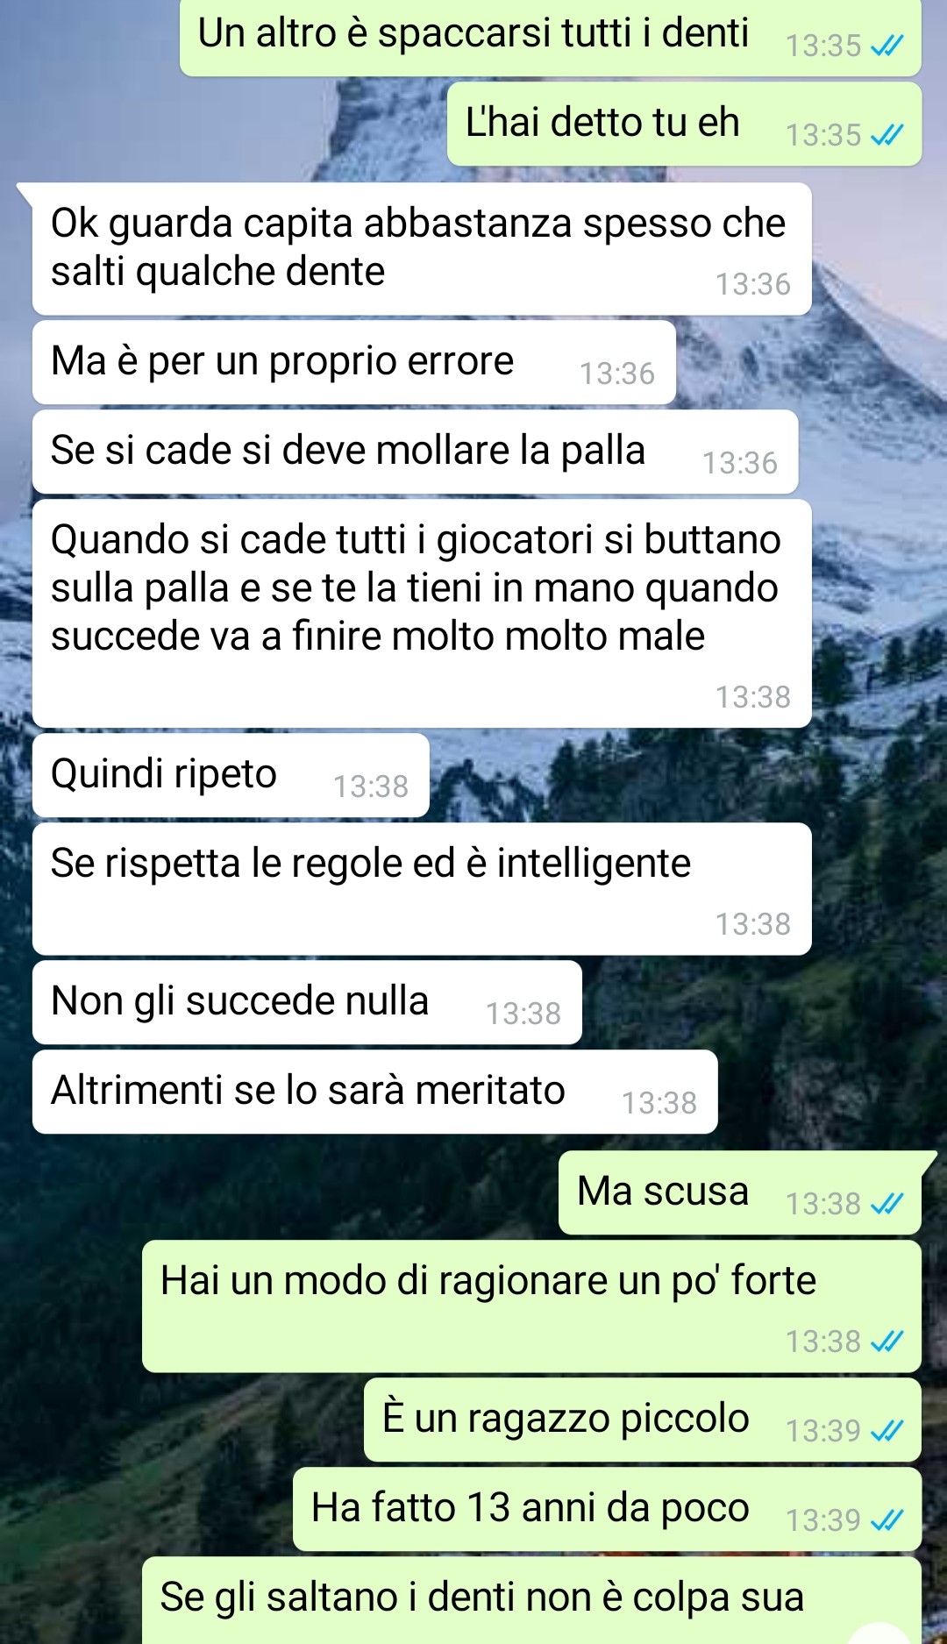Tap blue ticks on "È un ragazzo piccolo"
The height and width of the screenshot is (1644, 947).
pyautogui.click(x=886, y=1431)
